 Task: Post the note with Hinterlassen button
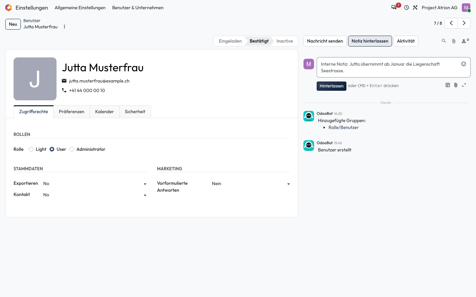331,86
